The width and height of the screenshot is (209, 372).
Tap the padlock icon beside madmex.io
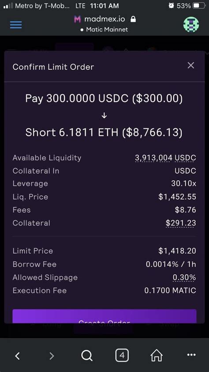coord(133,19)
